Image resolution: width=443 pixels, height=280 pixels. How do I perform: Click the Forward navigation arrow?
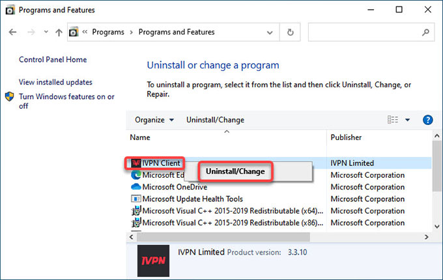[x=31, y=32]
